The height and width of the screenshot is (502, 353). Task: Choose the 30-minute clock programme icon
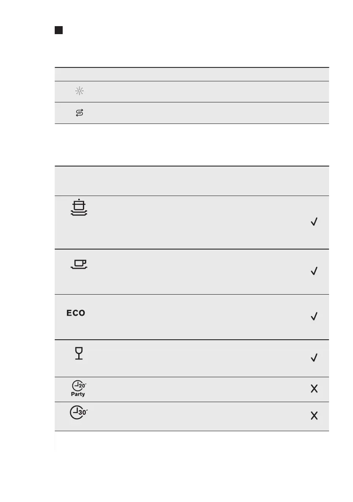click(78, 413)
